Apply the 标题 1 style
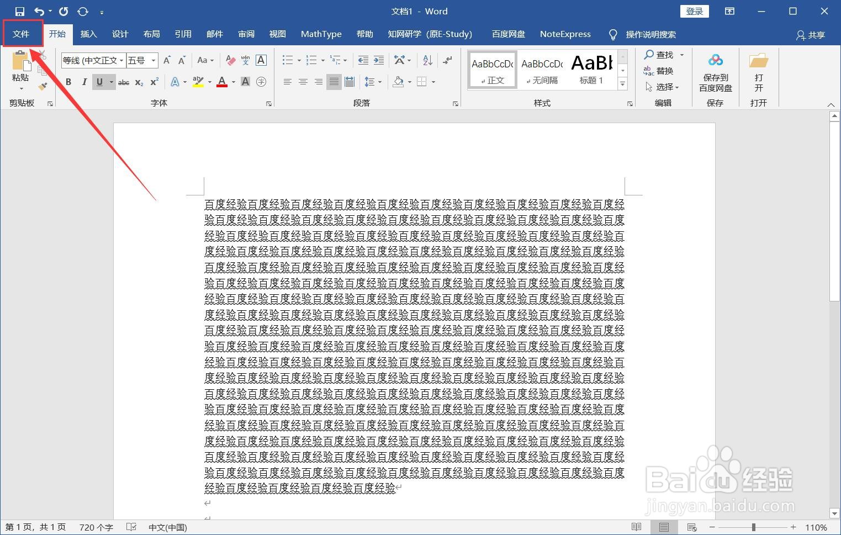Viewport: 841px width, 535px height. click(591, 68)
